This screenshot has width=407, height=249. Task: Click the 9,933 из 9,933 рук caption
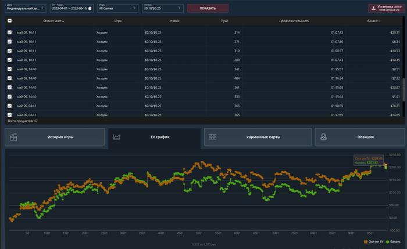pyautogui.click(x=204, y=244)
